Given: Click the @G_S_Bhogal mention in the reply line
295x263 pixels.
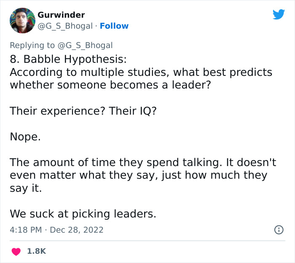Looking at the screenshot, I should click(85, 45).
